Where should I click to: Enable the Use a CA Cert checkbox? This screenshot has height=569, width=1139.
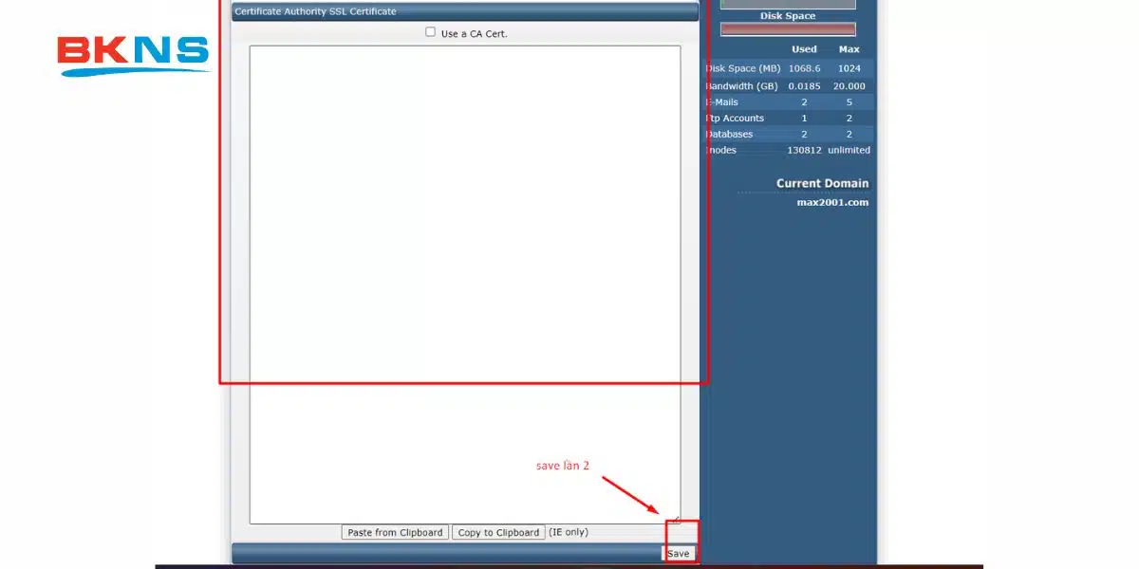pyautogui.click(x=430, y=32)
